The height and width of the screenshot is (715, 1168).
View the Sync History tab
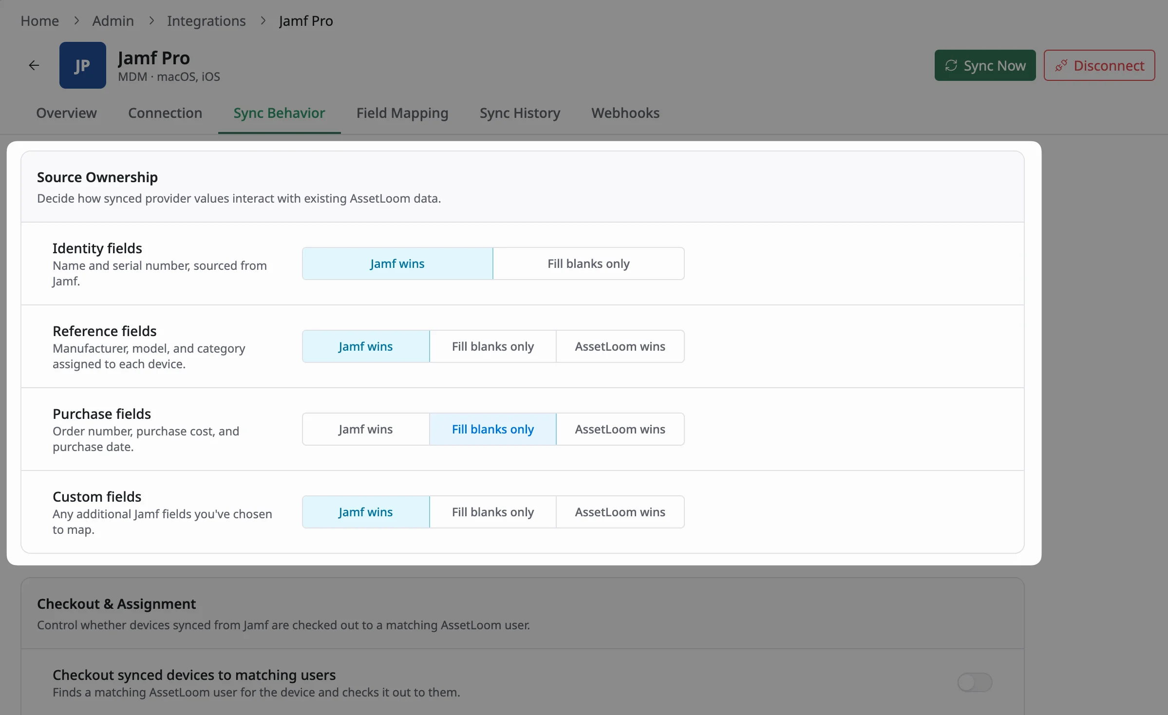(520, 113)
